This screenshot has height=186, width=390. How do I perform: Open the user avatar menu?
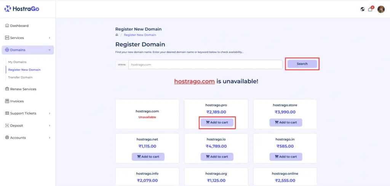[381, 9]
